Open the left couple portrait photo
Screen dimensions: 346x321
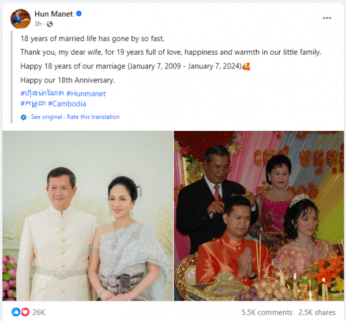pyautogui.click(x=88, y=216)
